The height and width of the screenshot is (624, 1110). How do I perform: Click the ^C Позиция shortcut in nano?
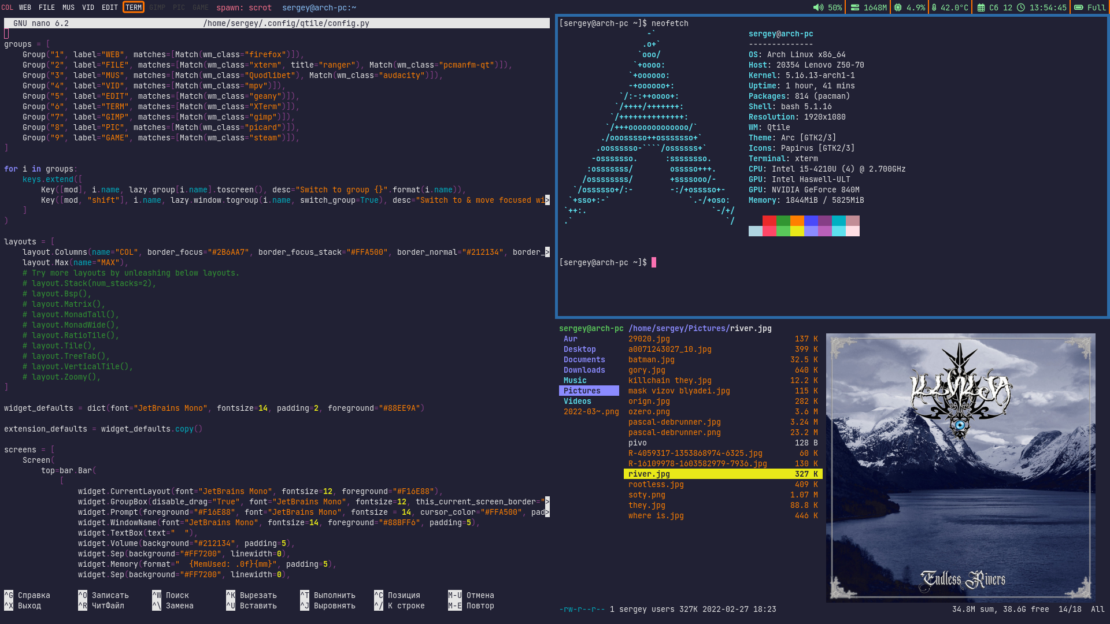[x=397, y=595]
